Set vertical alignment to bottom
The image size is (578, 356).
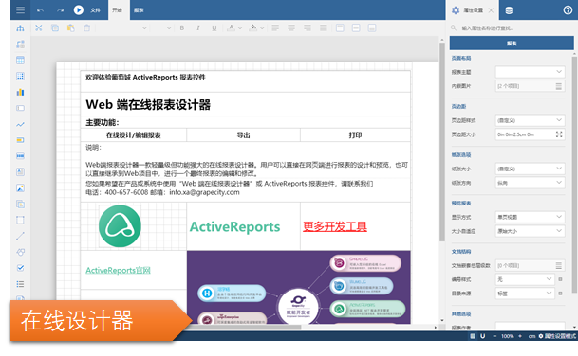coord(372,28)
